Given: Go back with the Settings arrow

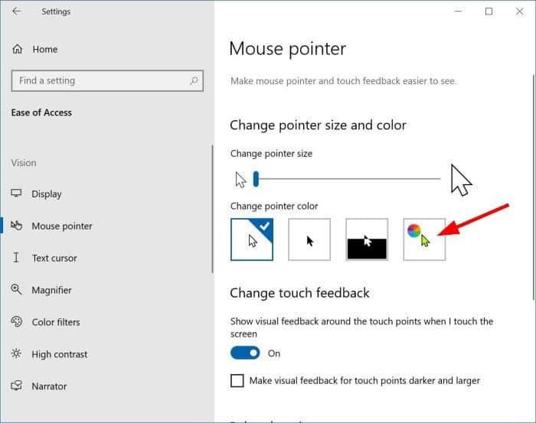Looking at the screenshot, I should pos(16,11).
